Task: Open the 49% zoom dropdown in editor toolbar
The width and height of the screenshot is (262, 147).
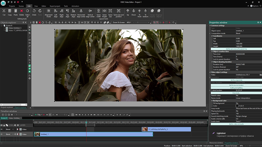Action: [x=130, y=23]
